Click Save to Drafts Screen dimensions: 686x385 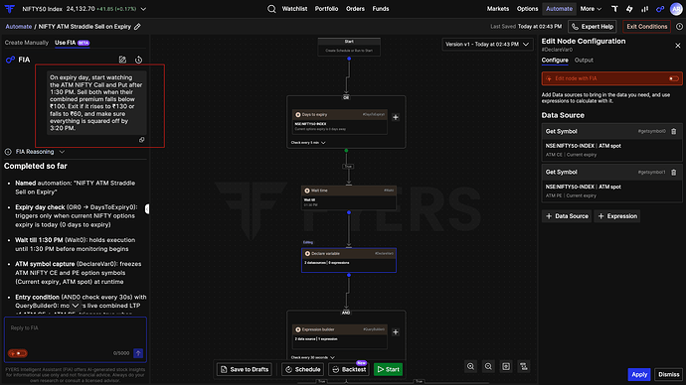(245, 369)
